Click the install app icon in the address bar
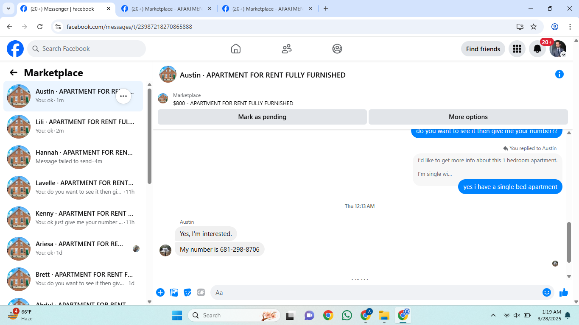Image resolution: width=579 pixels, height=325 pixels. pos(520,27)
